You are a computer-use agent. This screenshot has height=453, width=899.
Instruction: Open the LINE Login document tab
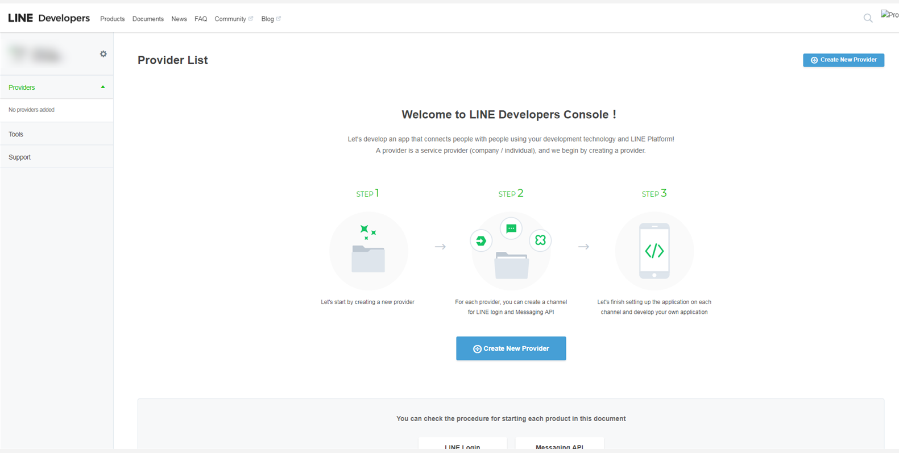462,443
